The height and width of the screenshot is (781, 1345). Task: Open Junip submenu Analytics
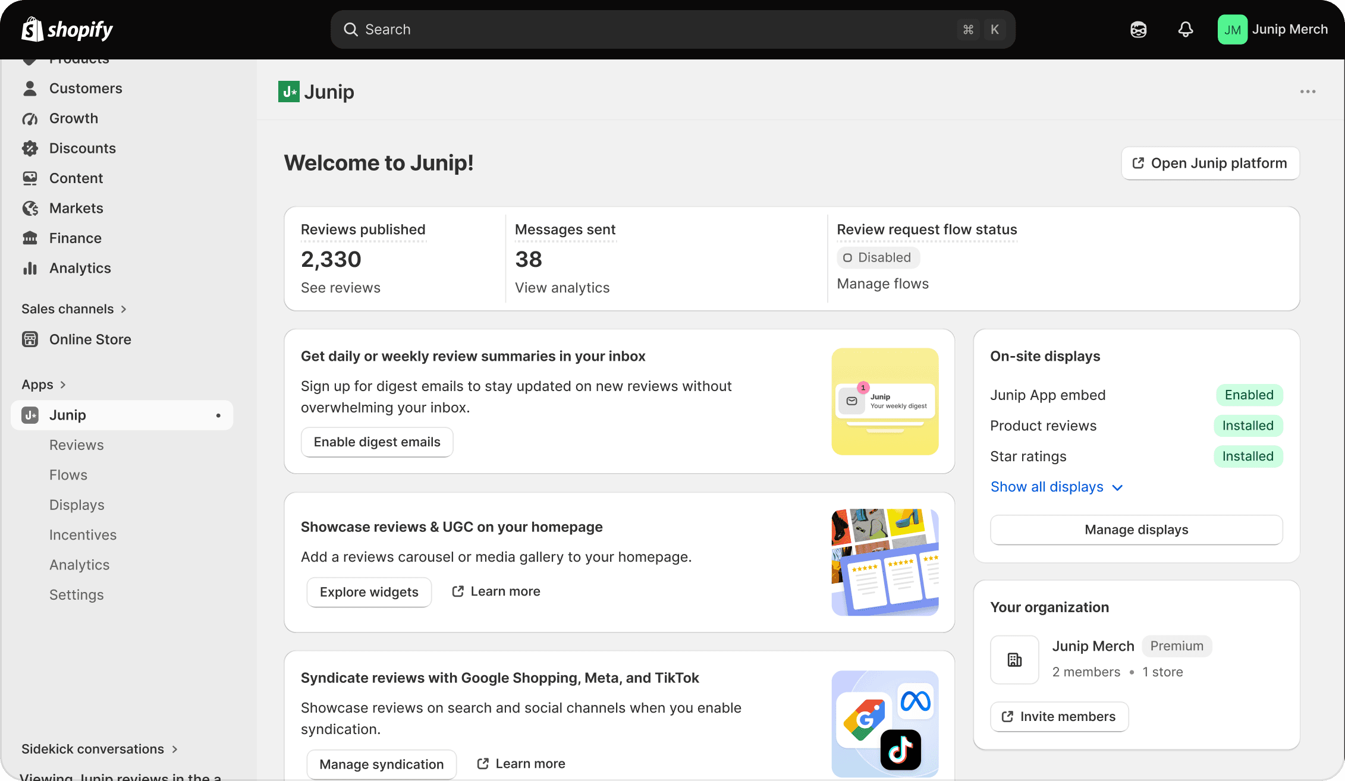pos(80,565)
